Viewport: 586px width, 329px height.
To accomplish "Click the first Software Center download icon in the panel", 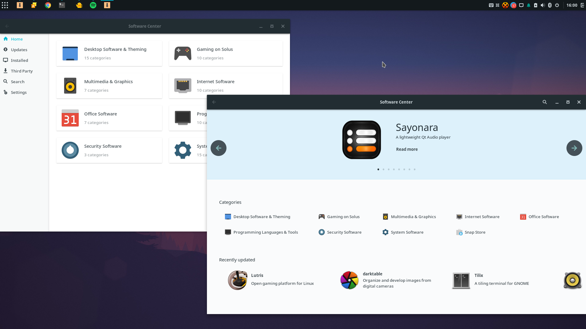I will tap(20, 5).
